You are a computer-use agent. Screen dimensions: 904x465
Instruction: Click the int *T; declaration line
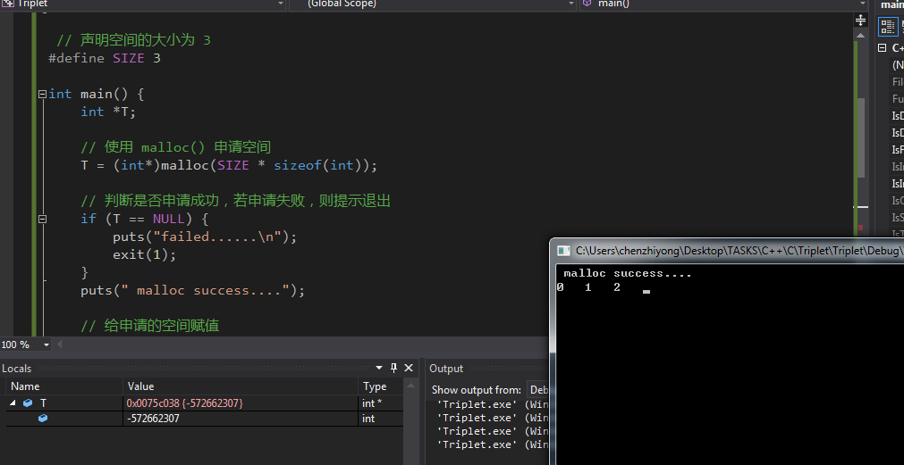(108, 112)
